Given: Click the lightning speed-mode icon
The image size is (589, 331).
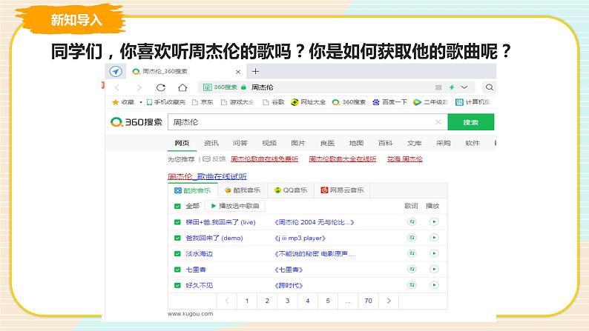Looking at the screenshot, I should coord(452,87).
